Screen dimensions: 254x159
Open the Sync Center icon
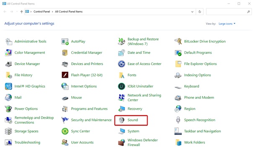(x=65, y=131)
